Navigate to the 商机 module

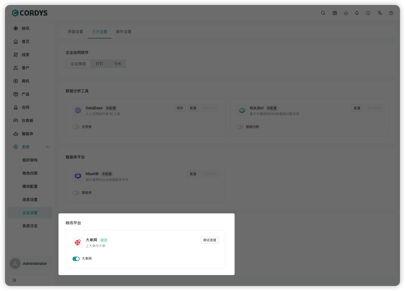(25, 81)
